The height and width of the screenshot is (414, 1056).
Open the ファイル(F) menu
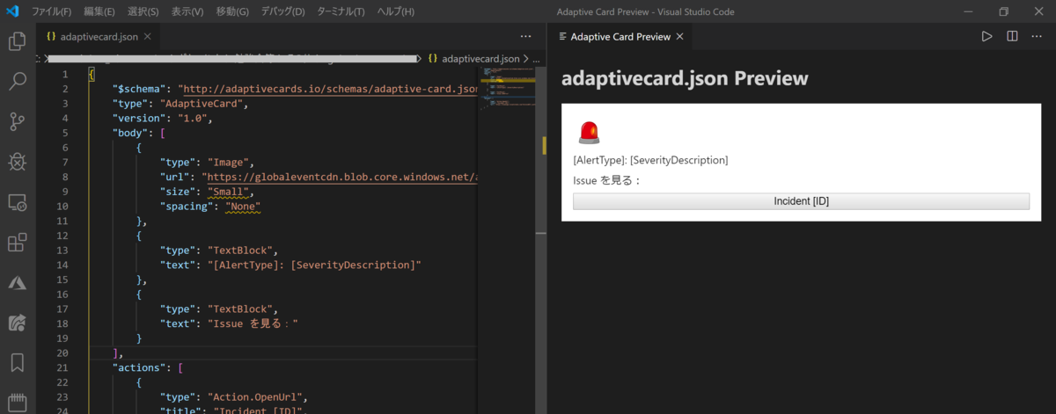(x=52, y=11)
